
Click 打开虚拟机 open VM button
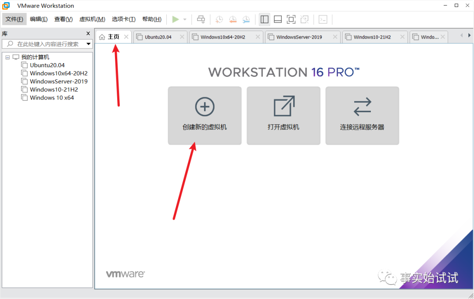point(284,116)
